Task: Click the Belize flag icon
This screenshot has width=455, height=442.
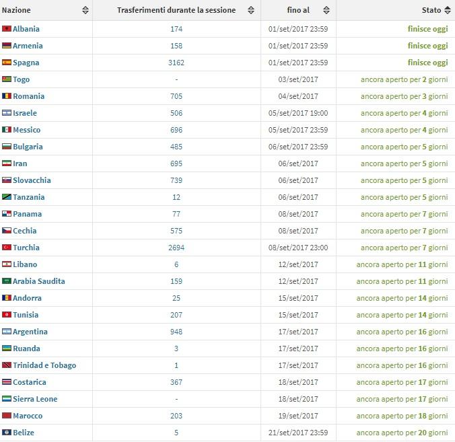Action: coord(7,433)
